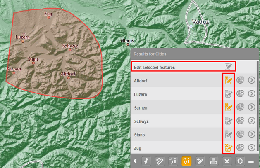
Task: Clear results with the X icon
Action: pos(227,161)
